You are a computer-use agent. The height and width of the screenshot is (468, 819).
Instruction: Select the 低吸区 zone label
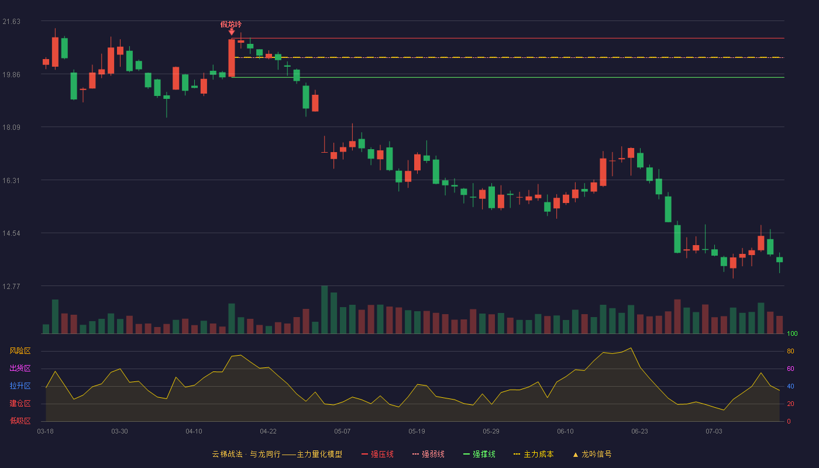(20, 421)
